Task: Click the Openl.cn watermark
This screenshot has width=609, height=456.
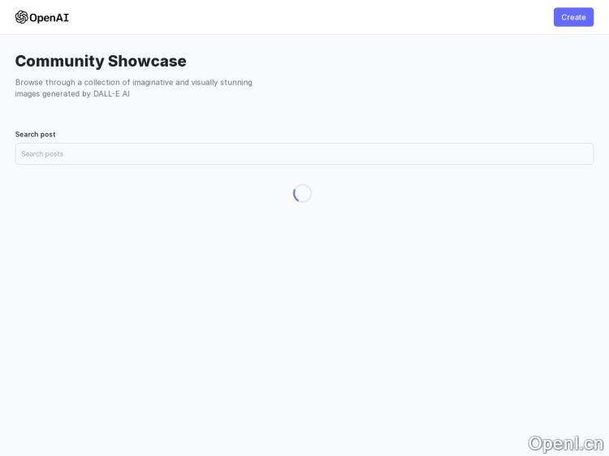Action: [x=565, y=443]
